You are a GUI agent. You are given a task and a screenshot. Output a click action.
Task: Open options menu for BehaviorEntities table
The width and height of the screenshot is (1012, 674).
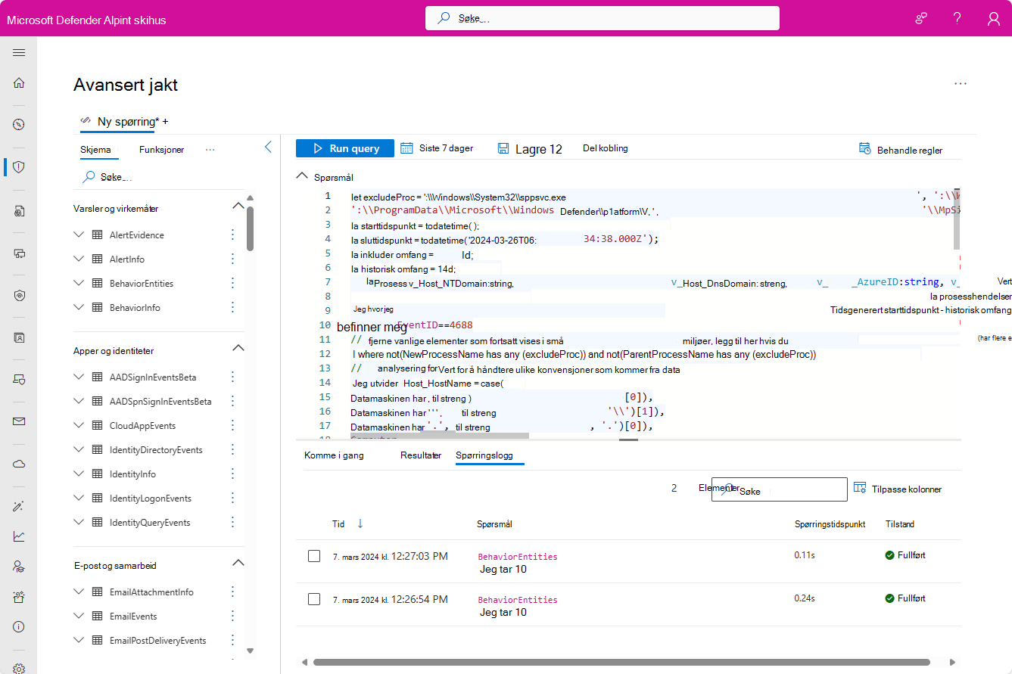click(232, 284)
